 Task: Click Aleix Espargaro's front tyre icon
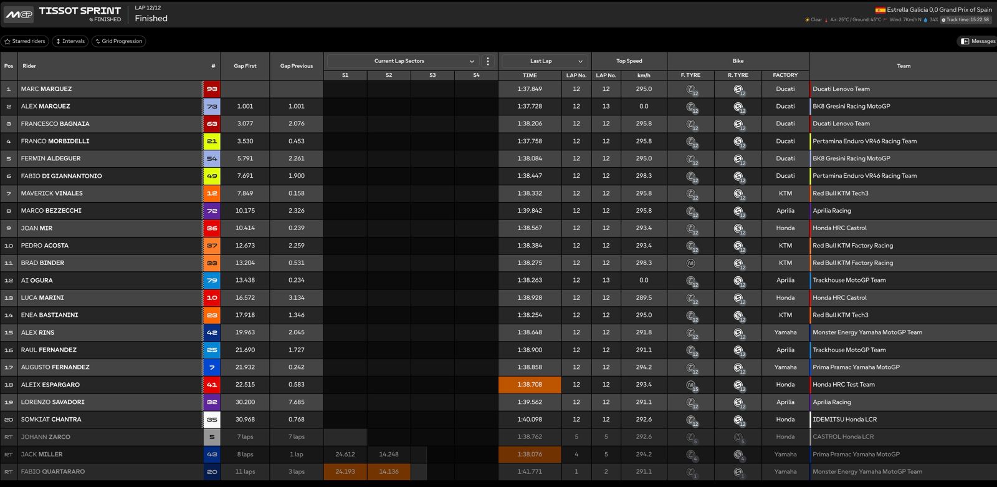(691, 385)
